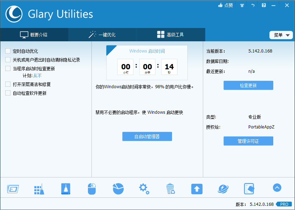Click the 点赞 thumbs-up in title bar
Viewport: 295px width, 210px height.
(225, 5)
